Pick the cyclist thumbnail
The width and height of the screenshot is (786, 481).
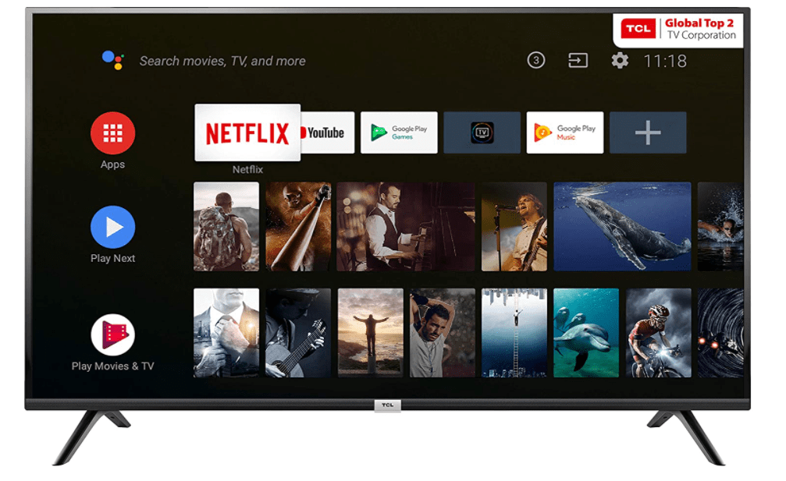point(658,333)
